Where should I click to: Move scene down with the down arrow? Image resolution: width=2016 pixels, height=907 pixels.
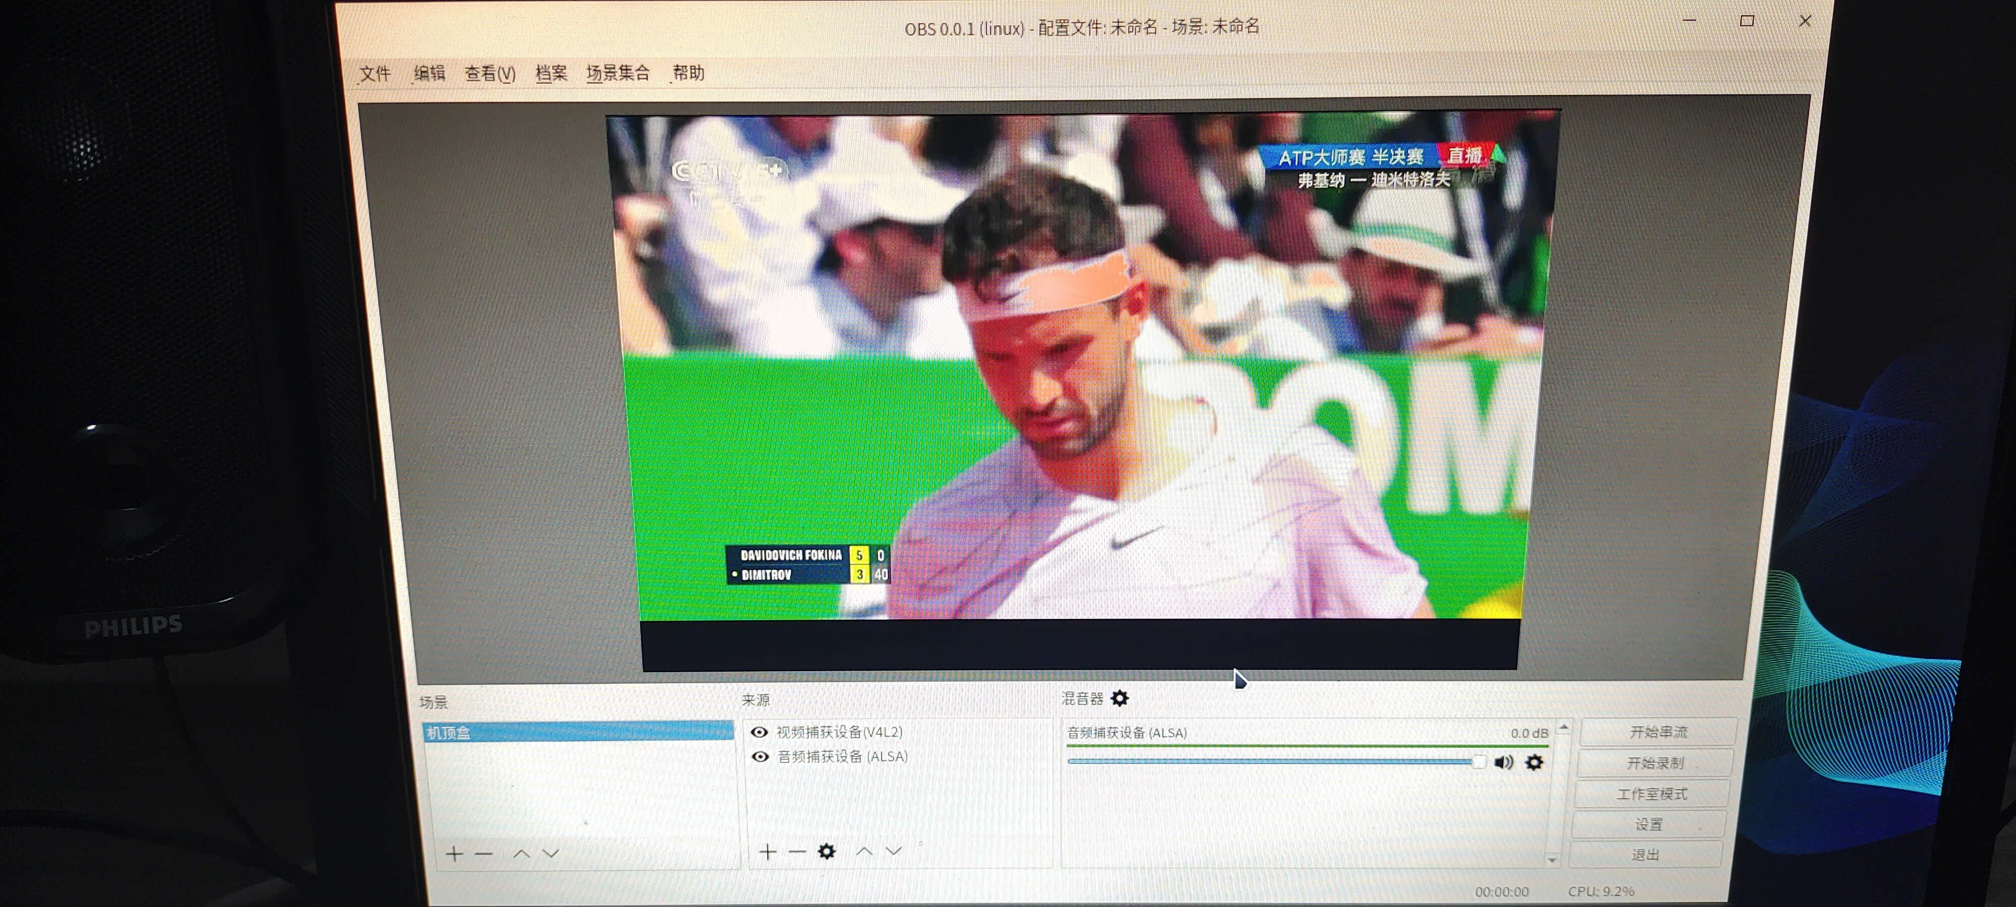click(551, 854)
